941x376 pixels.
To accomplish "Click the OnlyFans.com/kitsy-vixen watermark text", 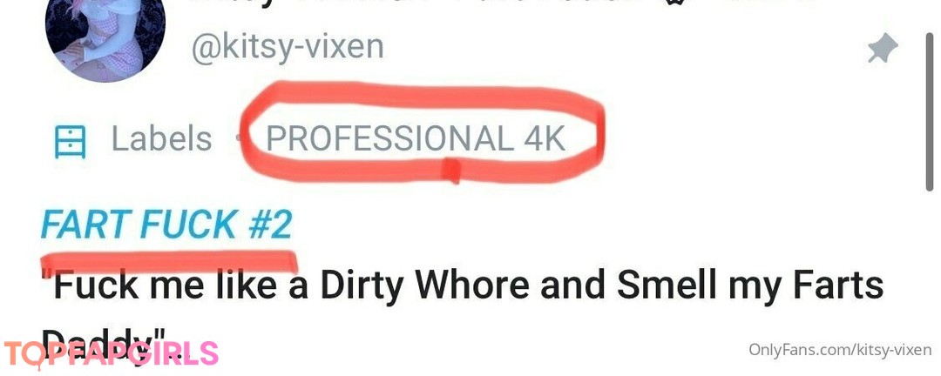I will click(x=840, y=350).
